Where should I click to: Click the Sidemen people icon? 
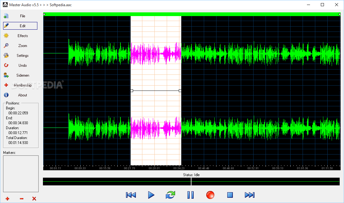coord(6,75)
